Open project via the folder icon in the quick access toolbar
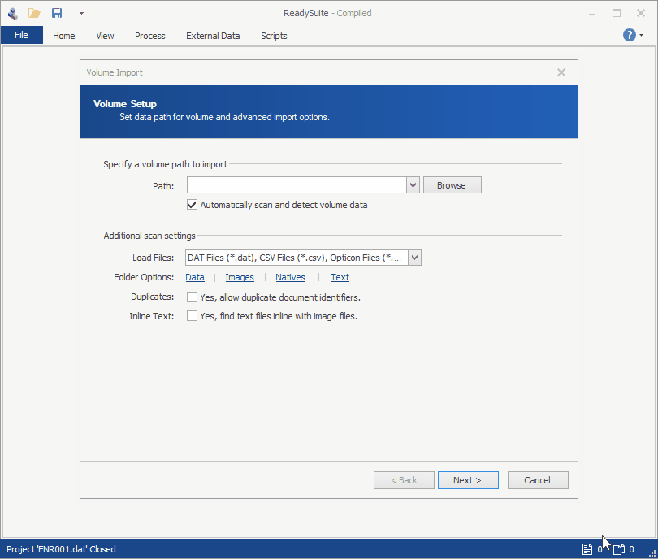The width and height of the screenshot is (658, 559). (x=34, y=14)
